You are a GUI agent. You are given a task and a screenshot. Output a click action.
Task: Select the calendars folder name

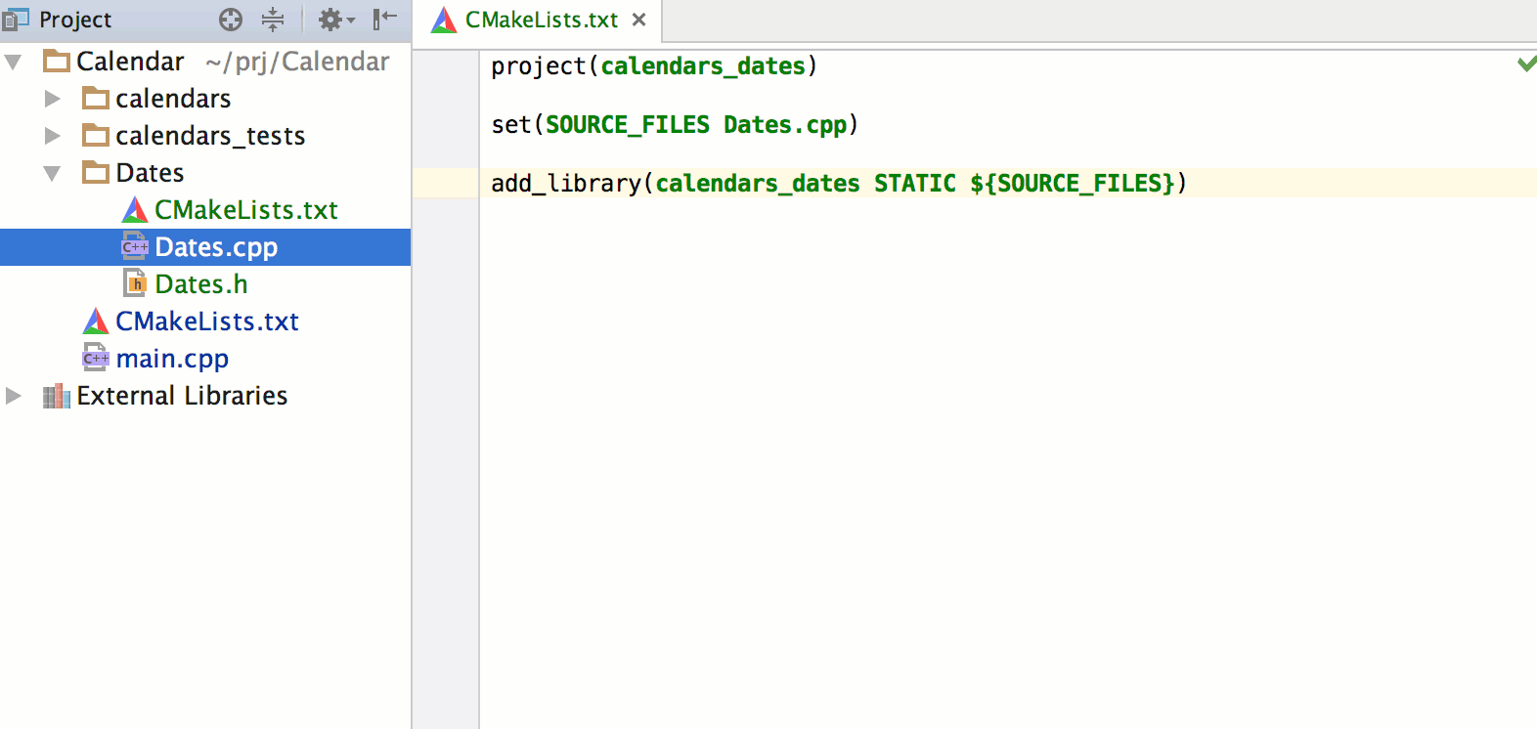pyautogui.click(x=173, y=99)
